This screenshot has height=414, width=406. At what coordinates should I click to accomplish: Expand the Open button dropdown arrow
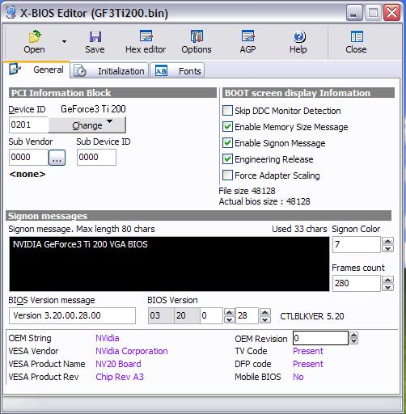pos(64,41)
